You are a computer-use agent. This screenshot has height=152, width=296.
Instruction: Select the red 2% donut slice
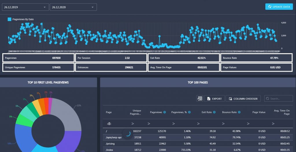coord(47,106)
